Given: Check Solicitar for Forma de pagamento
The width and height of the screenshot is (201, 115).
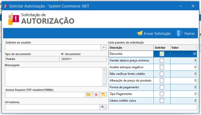Looking at the screenshot, I should (162, 87).
